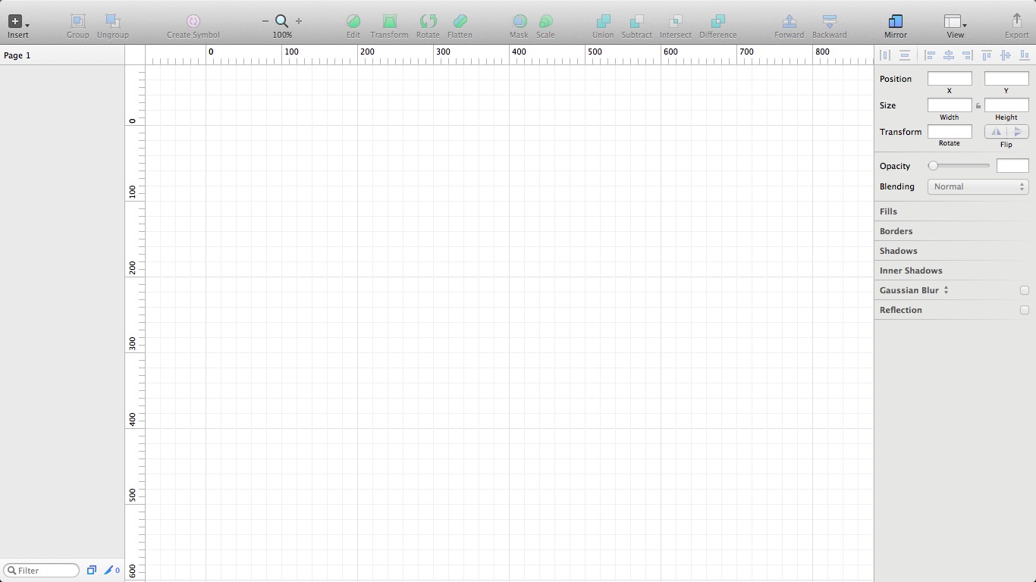Click the Union boolean operation
This screenshot has width=1036, height=582.
pos(603,21)
